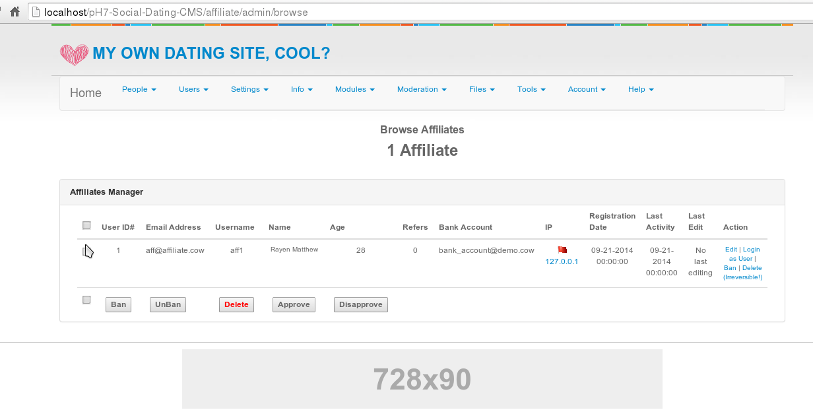
Task: Click the Ban link in the Action column
Action: (730, 268)
